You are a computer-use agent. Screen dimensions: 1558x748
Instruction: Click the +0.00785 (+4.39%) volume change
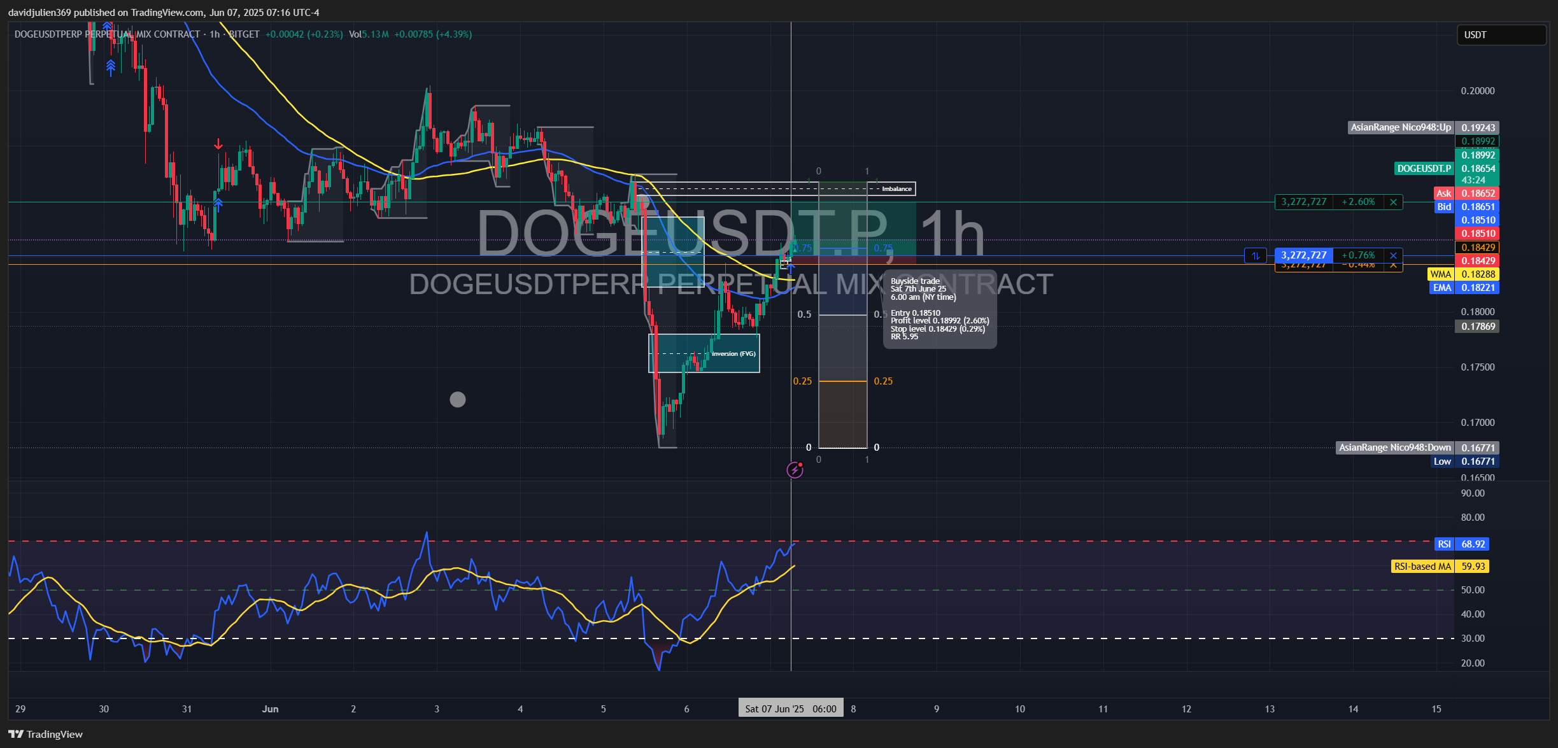point(433,34)
